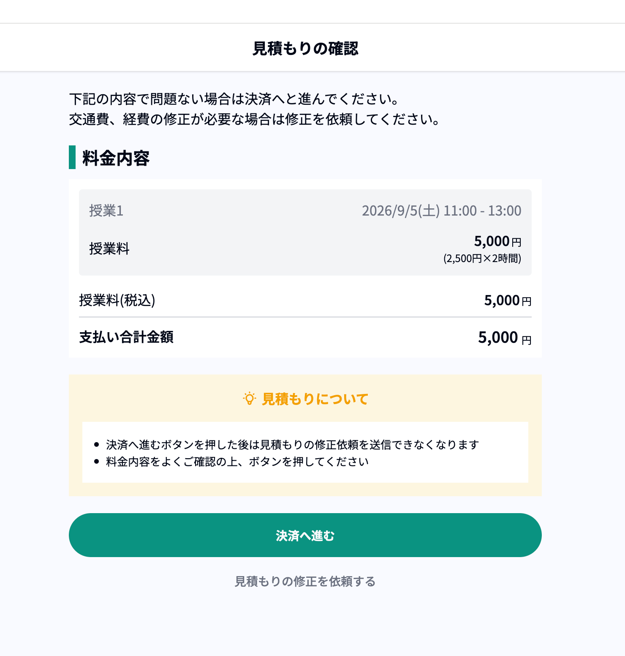
Task: Click the line about 交通費、経費の修正
Action: (x=255, y=119)
